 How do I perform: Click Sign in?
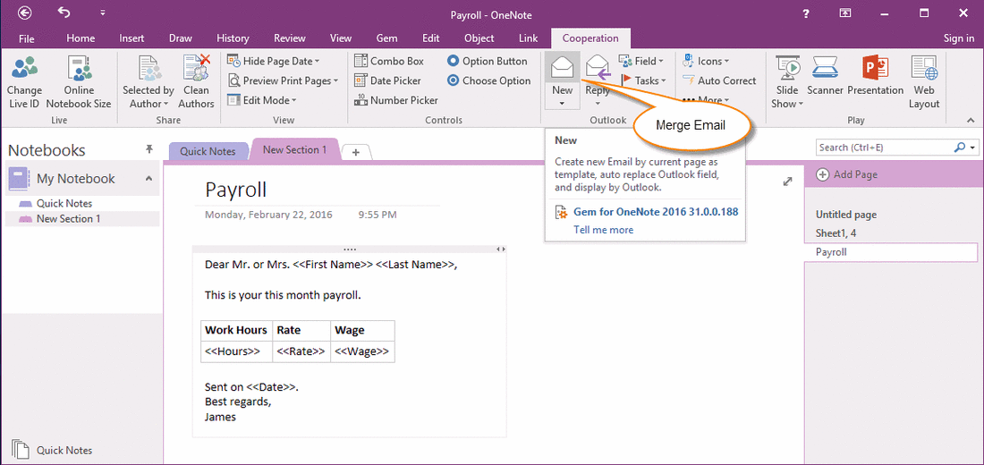(958, 39)
